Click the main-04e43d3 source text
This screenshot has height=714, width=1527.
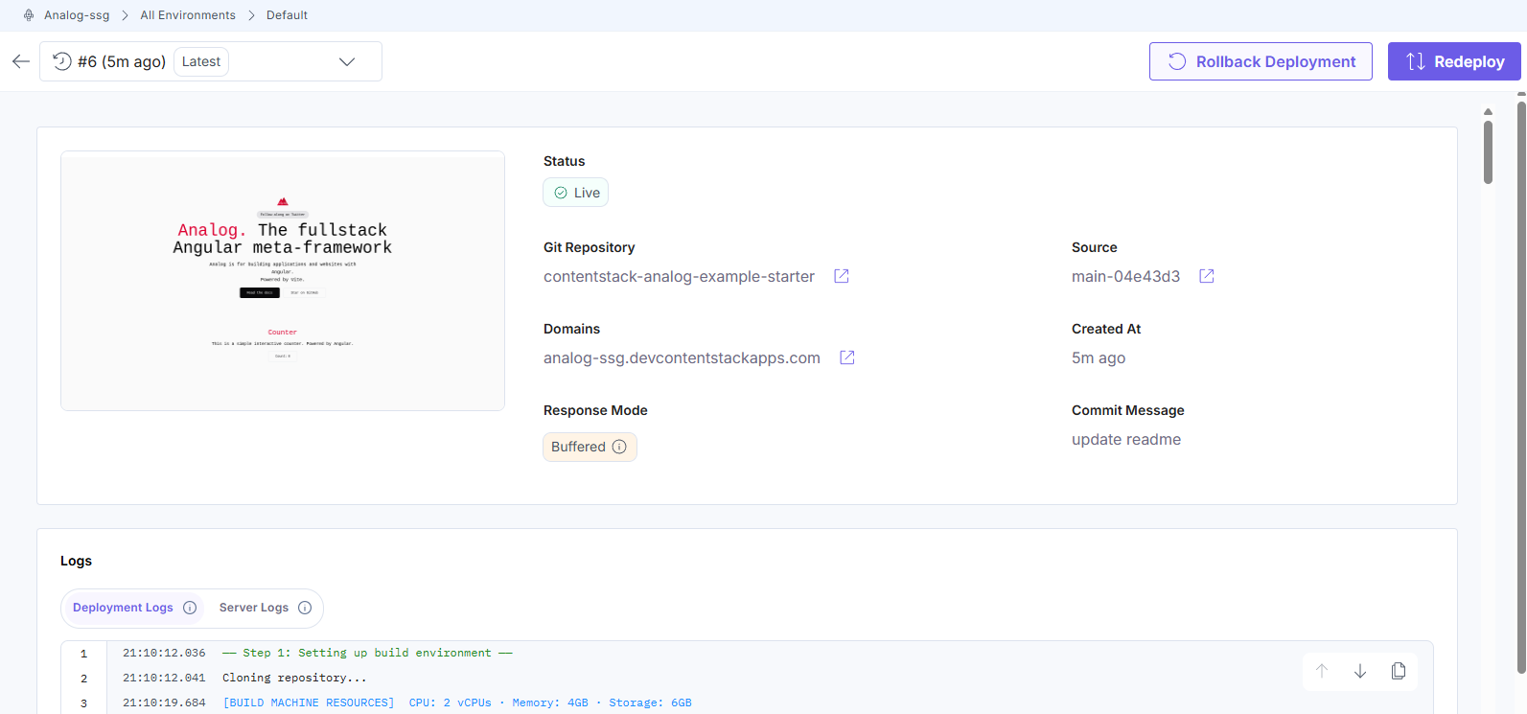click(x=1125, y=276)
